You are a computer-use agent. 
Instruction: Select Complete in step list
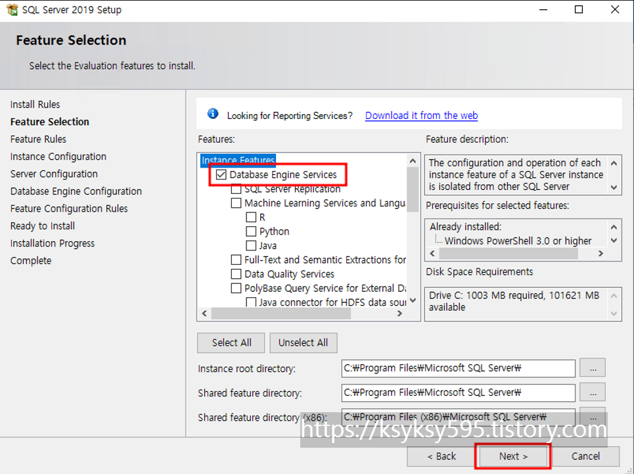click(x=31, y=261)
